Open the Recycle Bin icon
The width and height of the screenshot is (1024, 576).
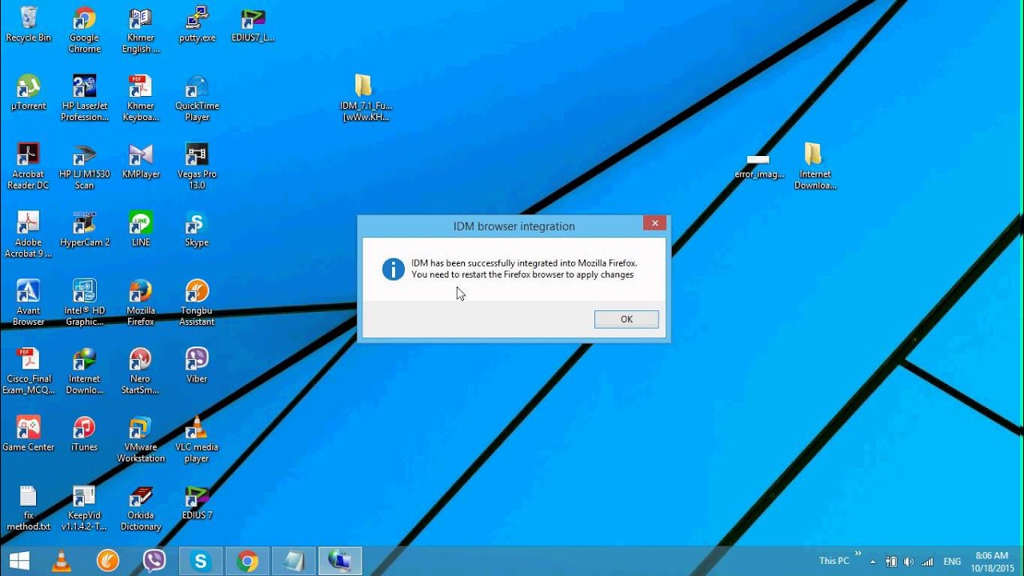(x=28, y=25)
